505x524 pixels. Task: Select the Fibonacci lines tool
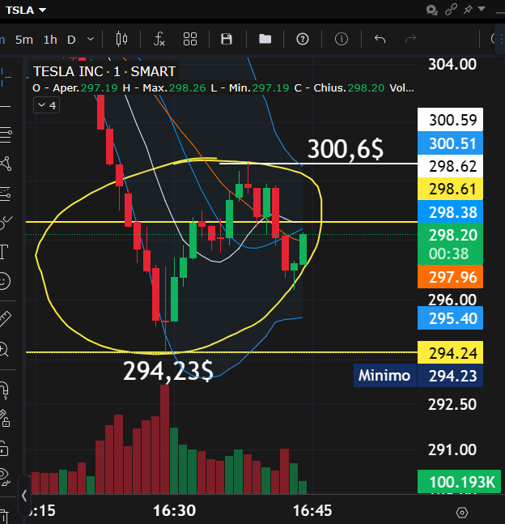click(x=5, y=135)
